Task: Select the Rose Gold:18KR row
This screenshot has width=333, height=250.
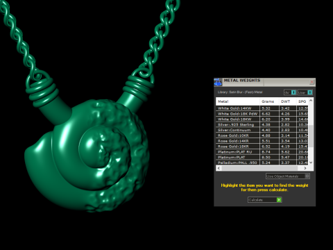Action: pyautogui.click(x=262, y=147)
